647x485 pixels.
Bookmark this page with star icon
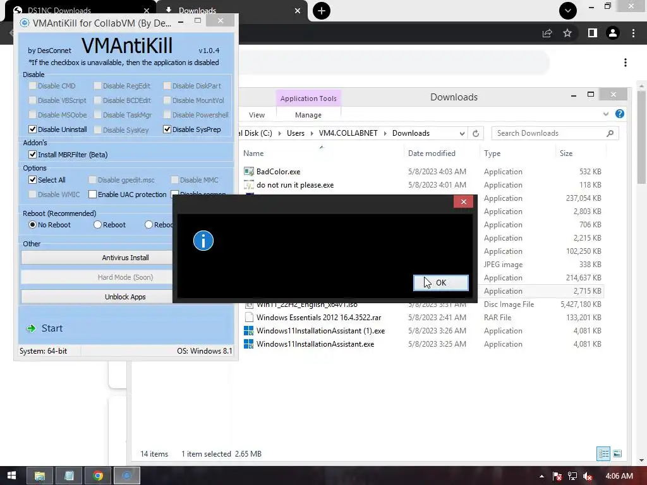click(567, 33)
